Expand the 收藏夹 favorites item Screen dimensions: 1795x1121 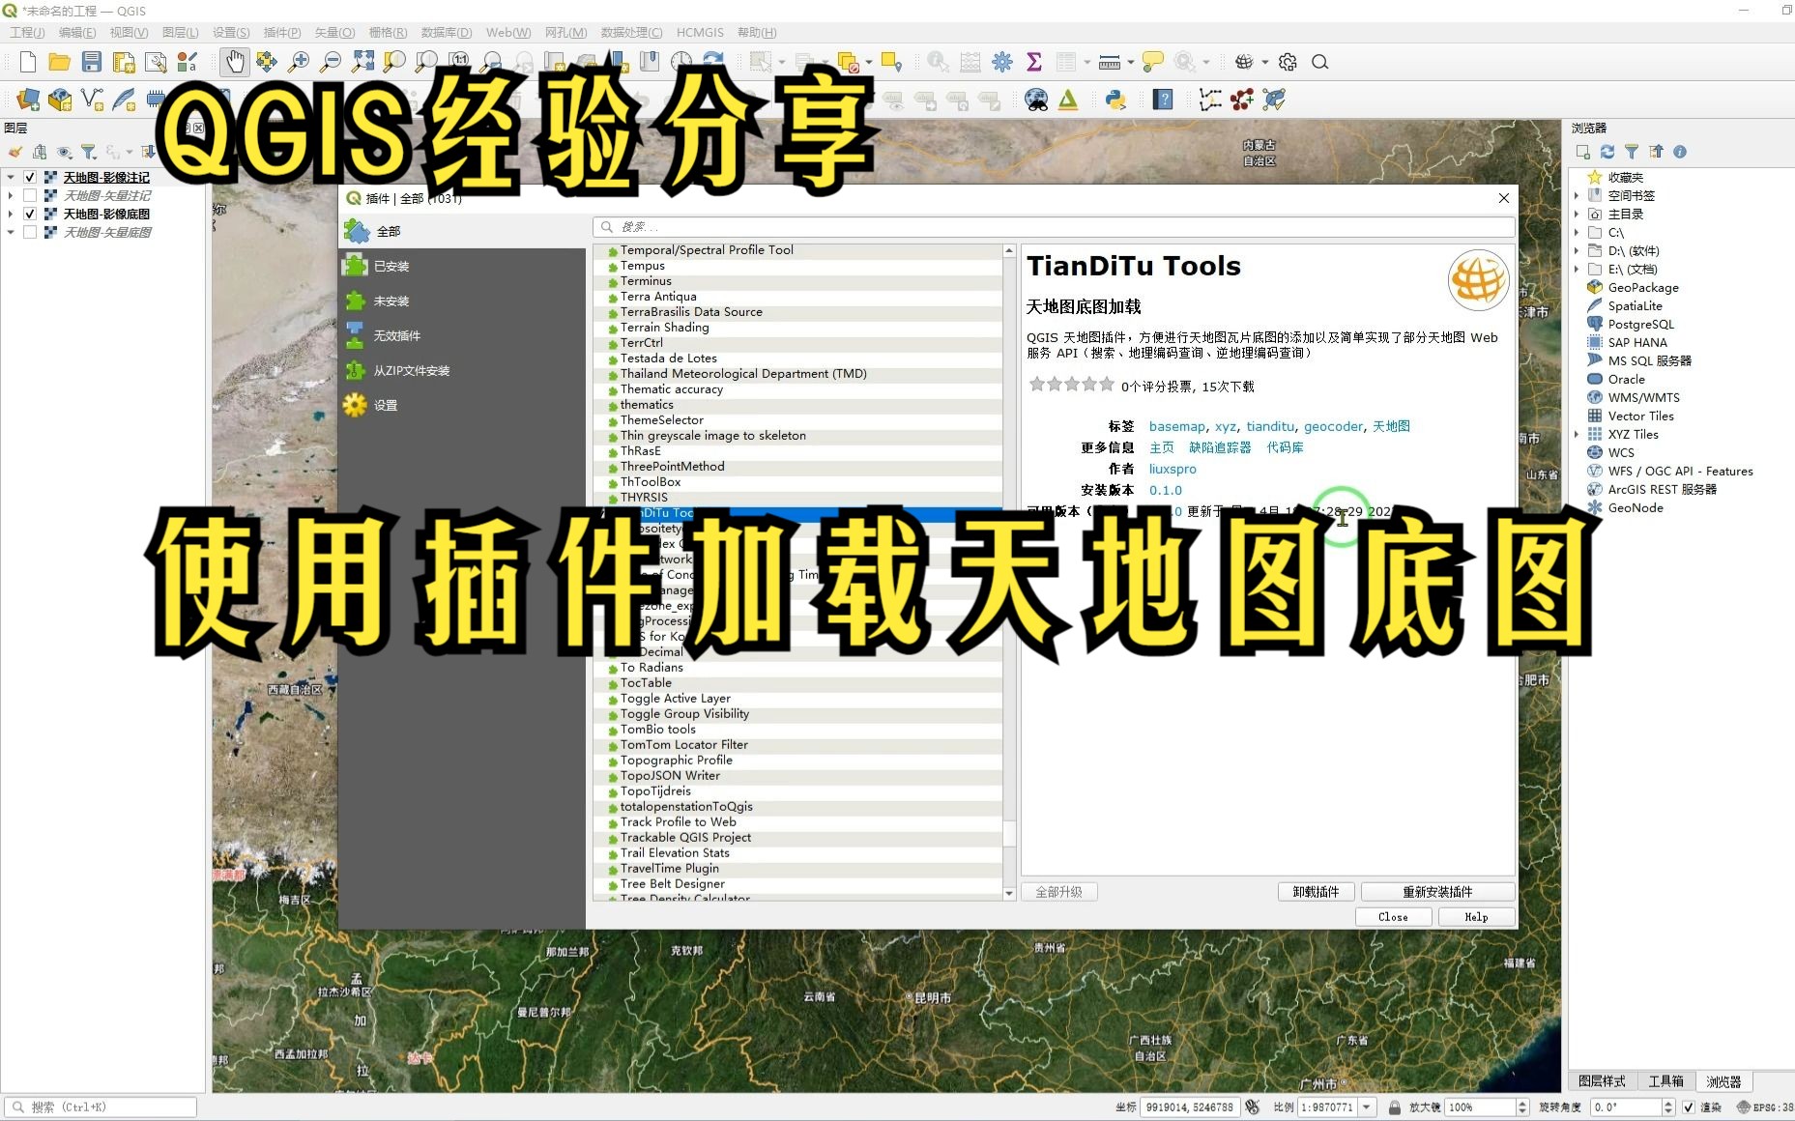tap(1624, 177)
